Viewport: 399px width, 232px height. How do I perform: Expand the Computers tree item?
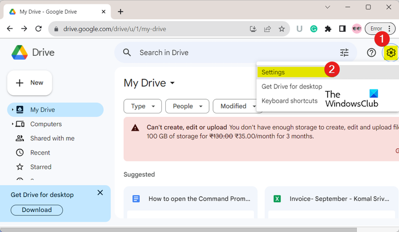point(13,124)
